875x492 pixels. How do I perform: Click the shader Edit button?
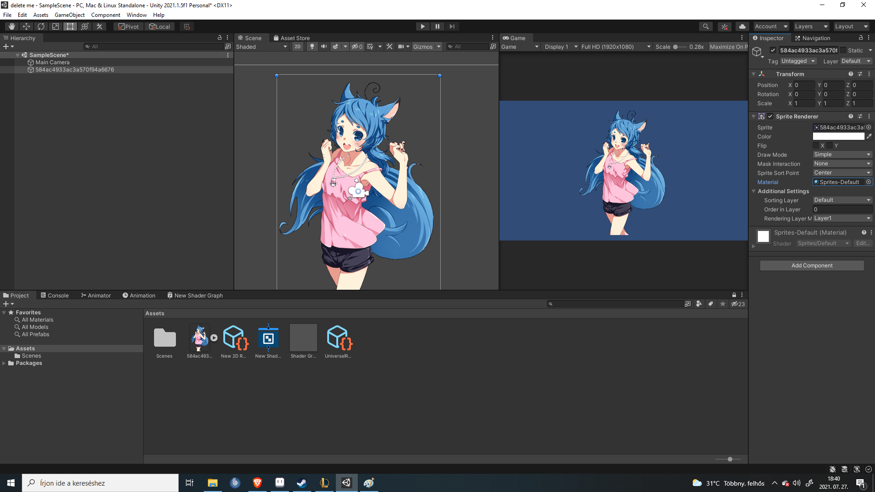(x=863, y=243)
